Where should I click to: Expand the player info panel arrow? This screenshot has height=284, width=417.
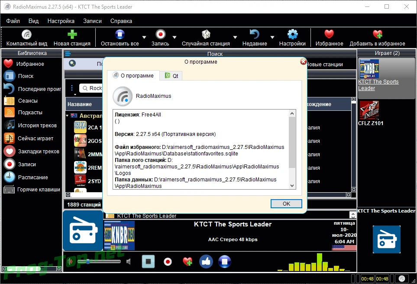coord(353,214)
